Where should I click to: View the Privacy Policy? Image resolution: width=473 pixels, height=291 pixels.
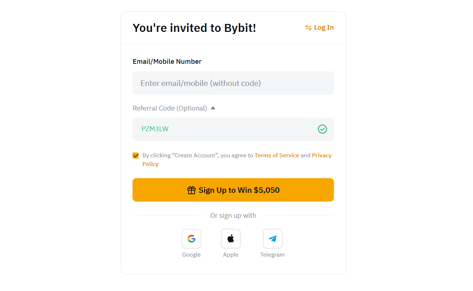coord(321,155)
